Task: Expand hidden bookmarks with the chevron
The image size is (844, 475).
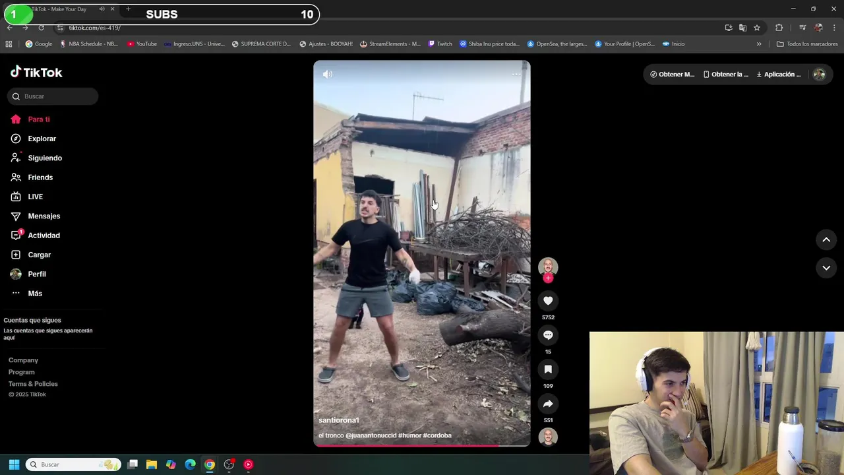Action: click(x=759, y=44)
